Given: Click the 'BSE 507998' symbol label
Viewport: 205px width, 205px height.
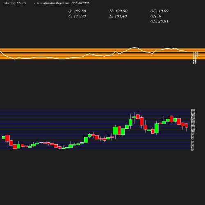Looking at the screenshot, I should pos(80,3).
